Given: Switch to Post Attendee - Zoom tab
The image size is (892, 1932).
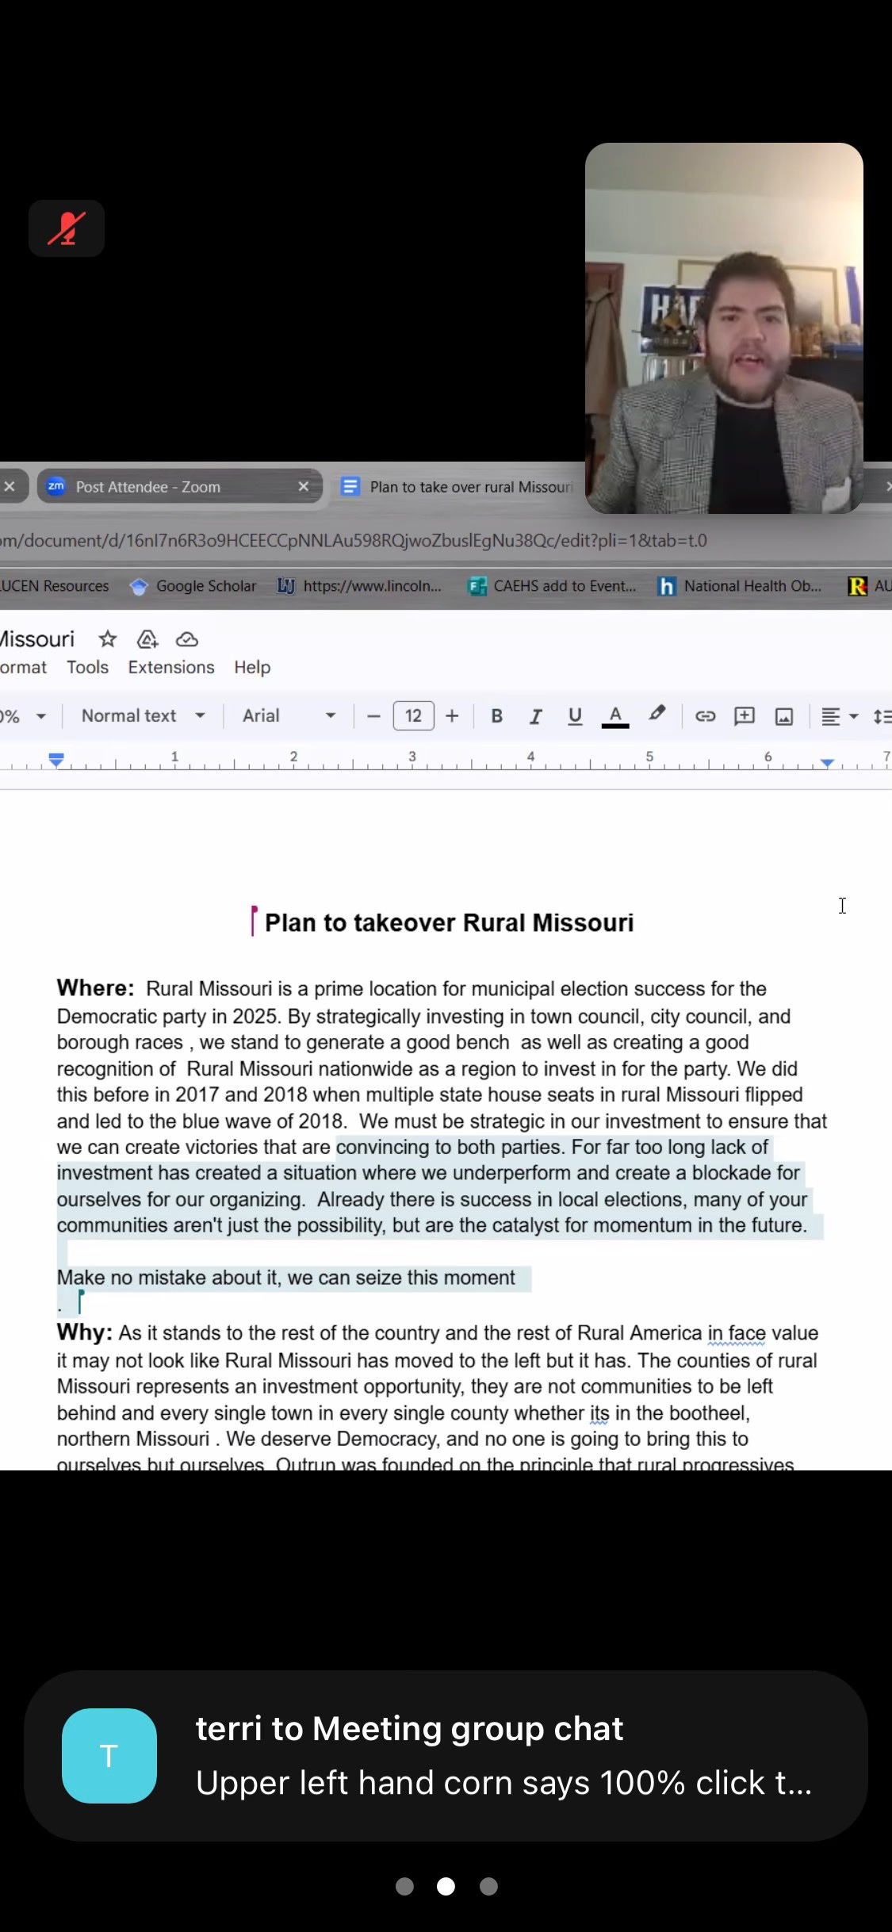Looking at the screenshot, I should tap(179, 486).
